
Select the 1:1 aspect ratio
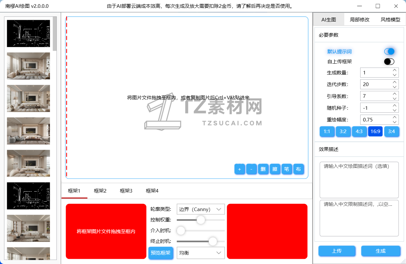click(327, 132)
